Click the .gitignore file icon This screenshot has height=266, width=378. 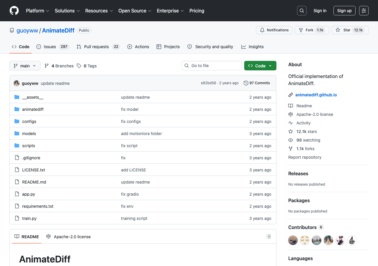17,158
